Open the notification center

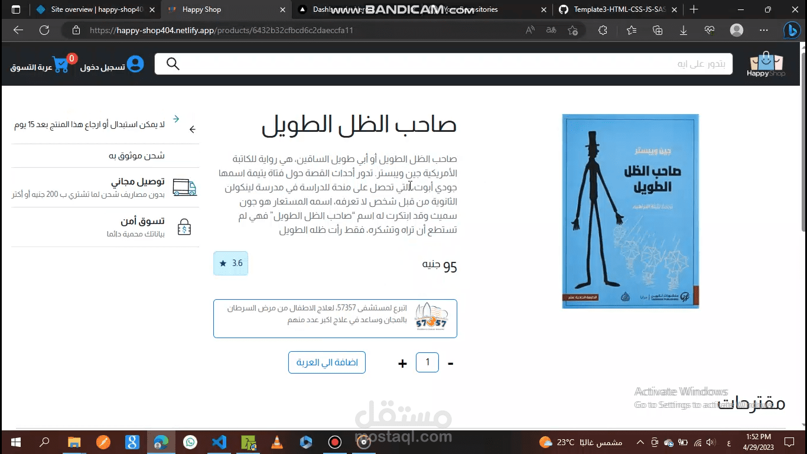(x=789, y=442)
